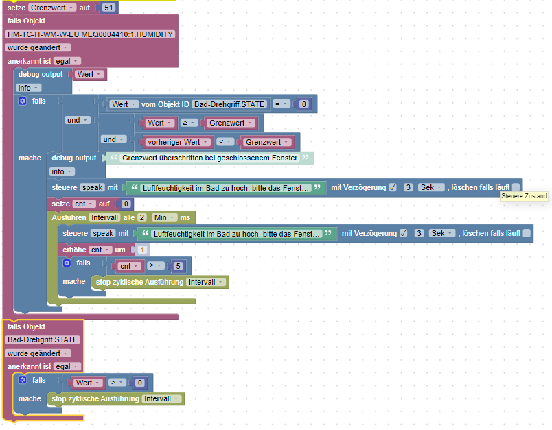Open the info level dropdown under first debug output
The width and height of the screenshot is (552, 430).
tap(29, 88)
